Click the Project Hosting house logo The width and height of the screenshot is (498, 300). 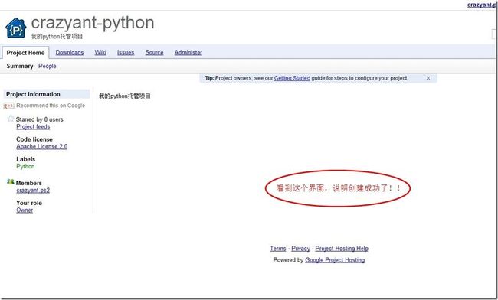click(x=15, y=28)
